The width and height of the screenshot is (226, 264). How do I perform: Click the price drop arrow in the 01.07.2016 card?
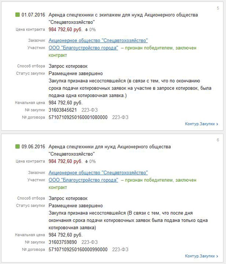tap(86, 29)
